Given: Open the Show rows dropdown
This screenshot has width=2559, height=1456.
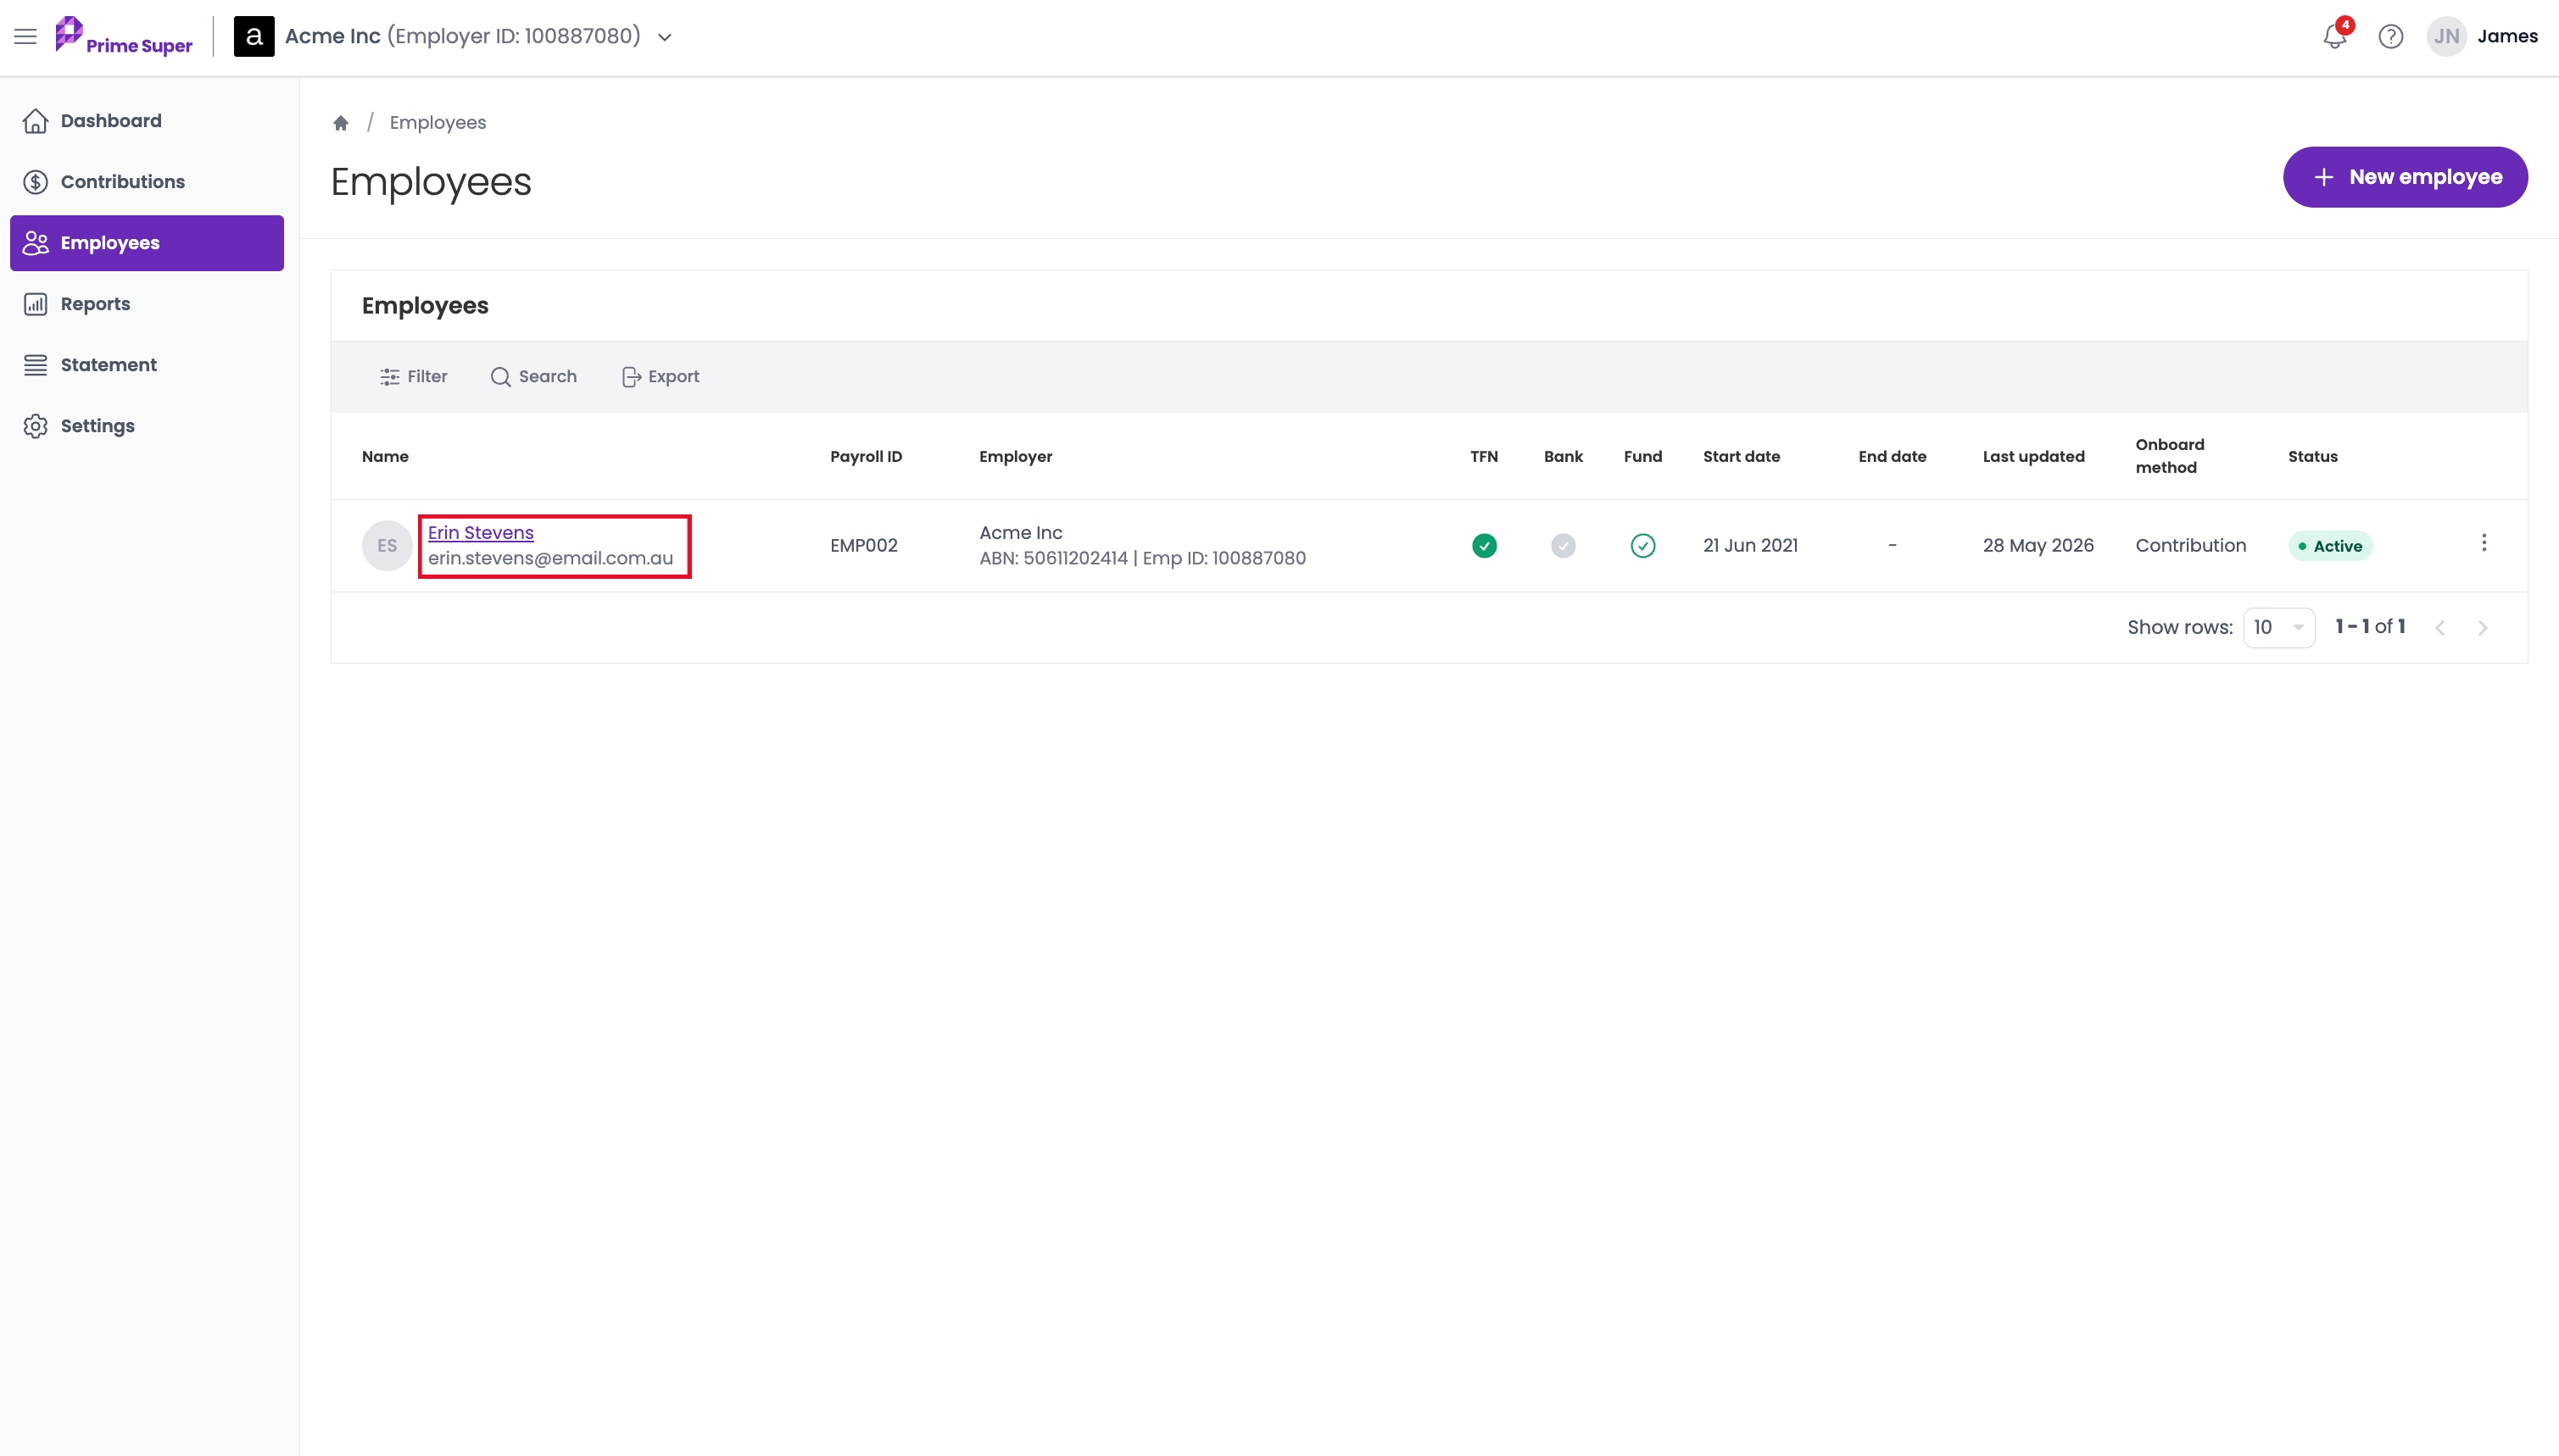Looking at the screenshot, I should pos(2277,627).
